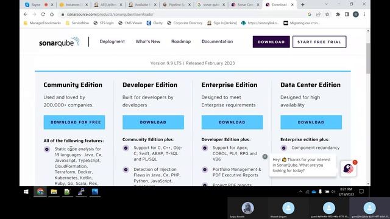The width and height of the screenshot is (390, 219).
Task: Click check icon beside Support for Apex
Action: point(205,148)
